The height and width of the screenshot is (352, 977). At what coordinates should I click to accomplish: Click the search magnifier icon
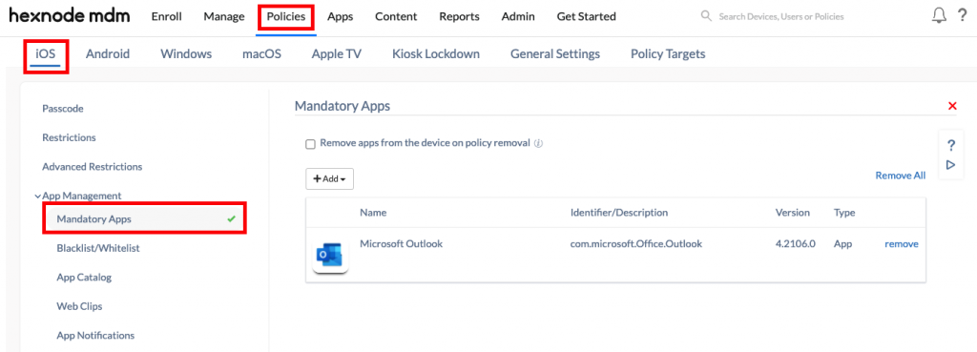point(706,16)
